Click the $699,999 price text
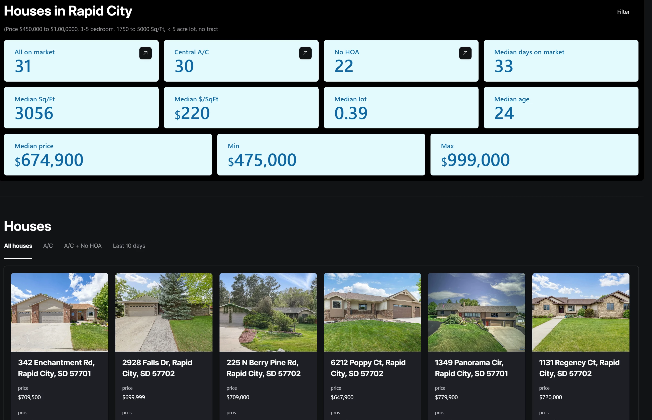 [134, 397]
